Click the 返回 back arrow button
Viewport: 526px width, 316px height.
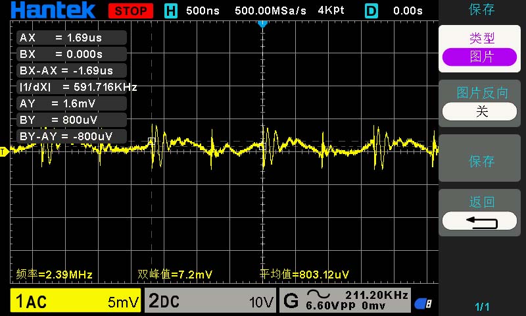(x=480, y=213)
